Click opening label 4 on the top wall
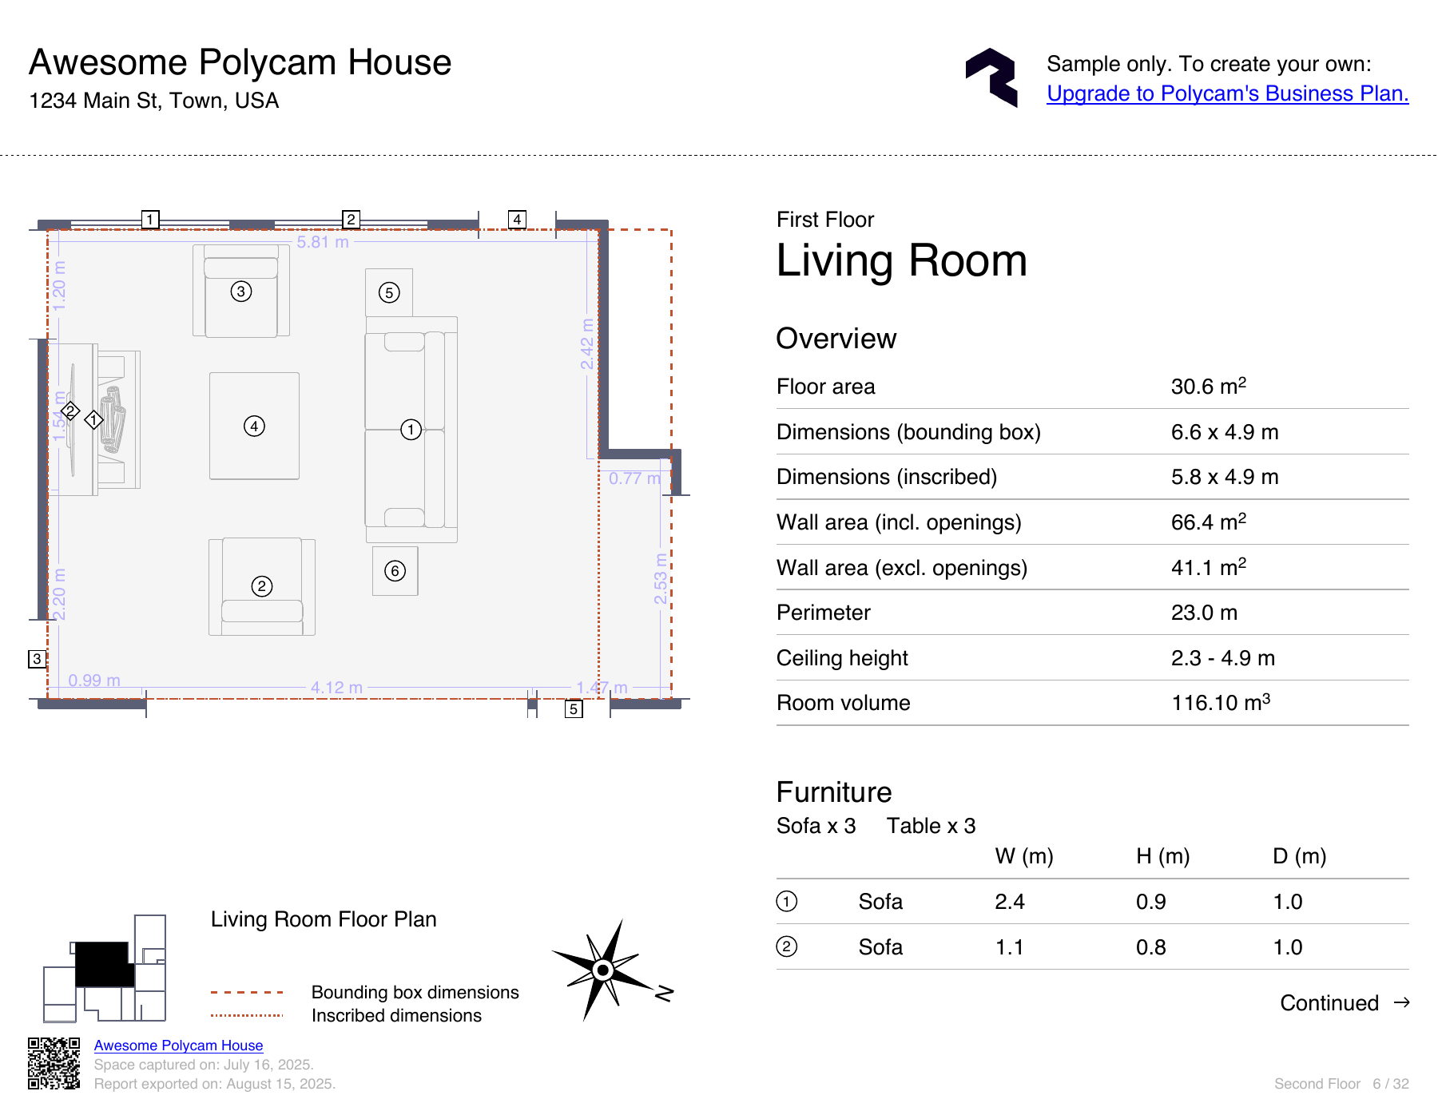This screenshot has height=1111, width=1438. click(x=517, y=219)
